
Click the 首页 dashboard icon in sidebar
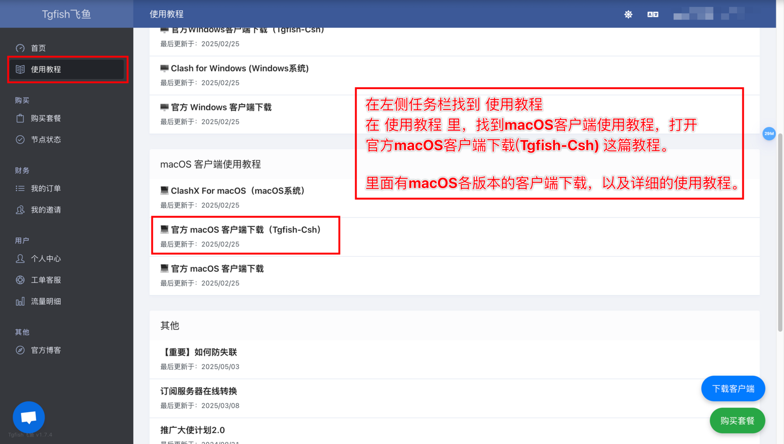tap(20, 48)
